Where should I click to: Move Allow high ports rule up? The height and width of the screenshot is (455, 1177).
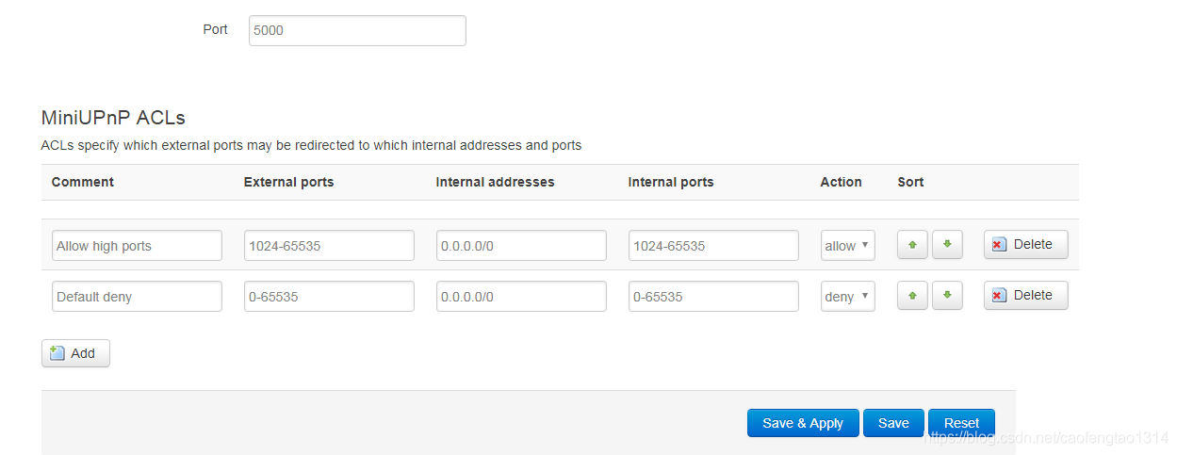pyautogui.click(x=912, y=245)
